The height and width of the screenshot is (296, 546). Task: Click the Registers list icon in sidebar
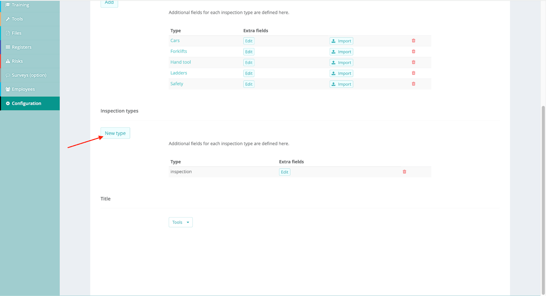click(x=8, y=47)
